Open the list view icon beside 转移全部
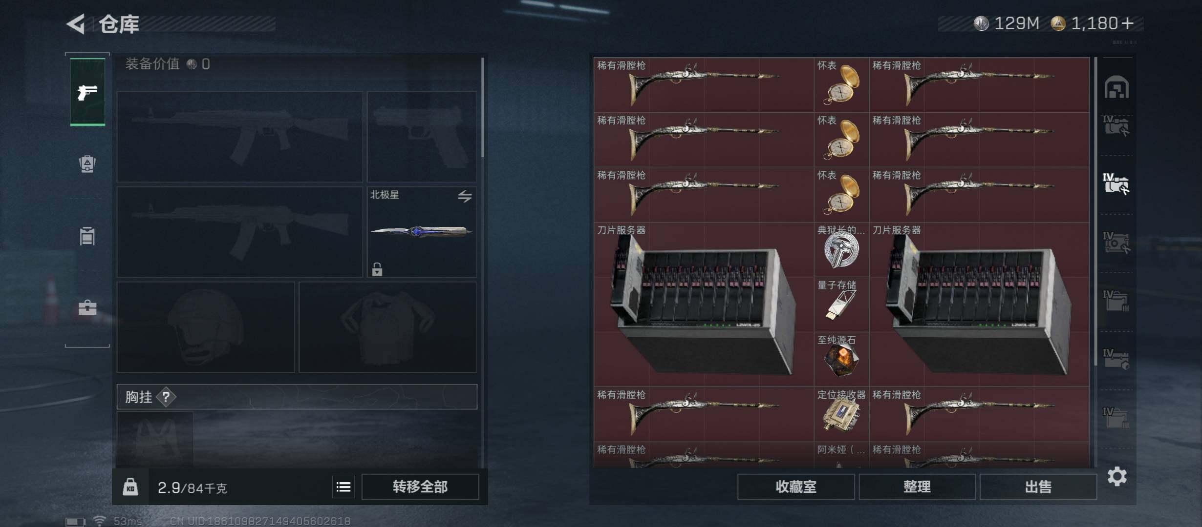This screenshot has width=1202, height=527. (x=343, y=486)
